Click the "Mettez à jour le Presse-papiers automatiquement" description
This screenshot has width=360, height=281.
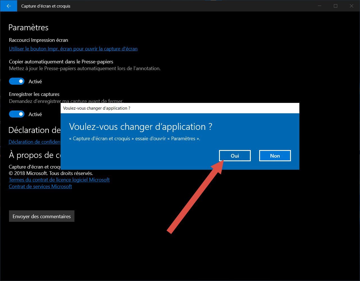(x=85, y=68)
